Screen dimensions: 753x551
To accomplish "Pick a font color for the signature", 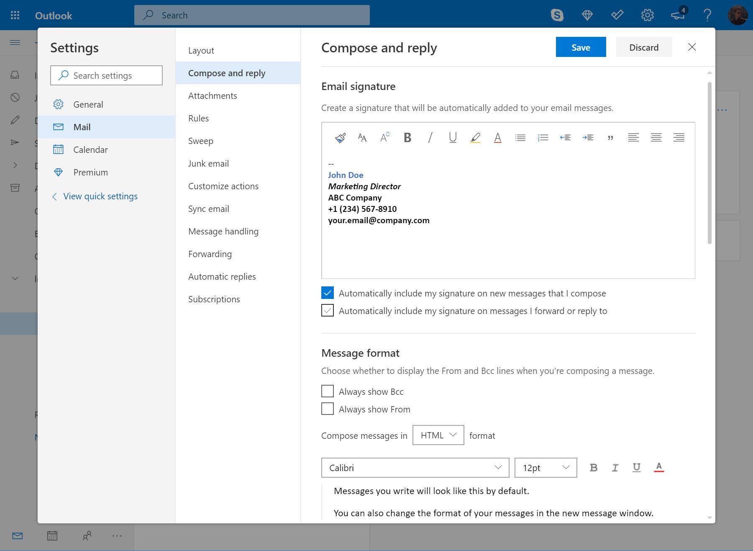I will (497, 137).
